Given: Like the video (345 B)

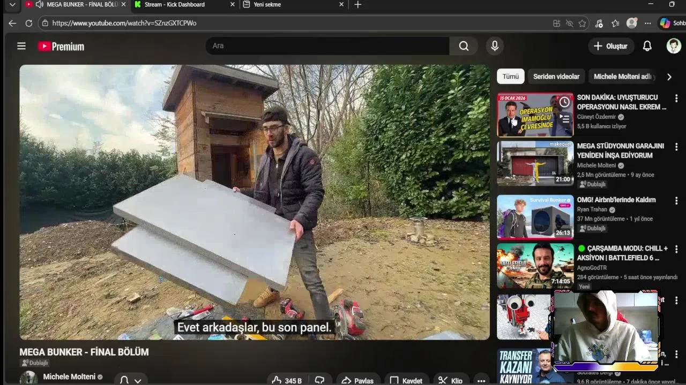Looking at the screenshot, I should (x=287, y=380).
